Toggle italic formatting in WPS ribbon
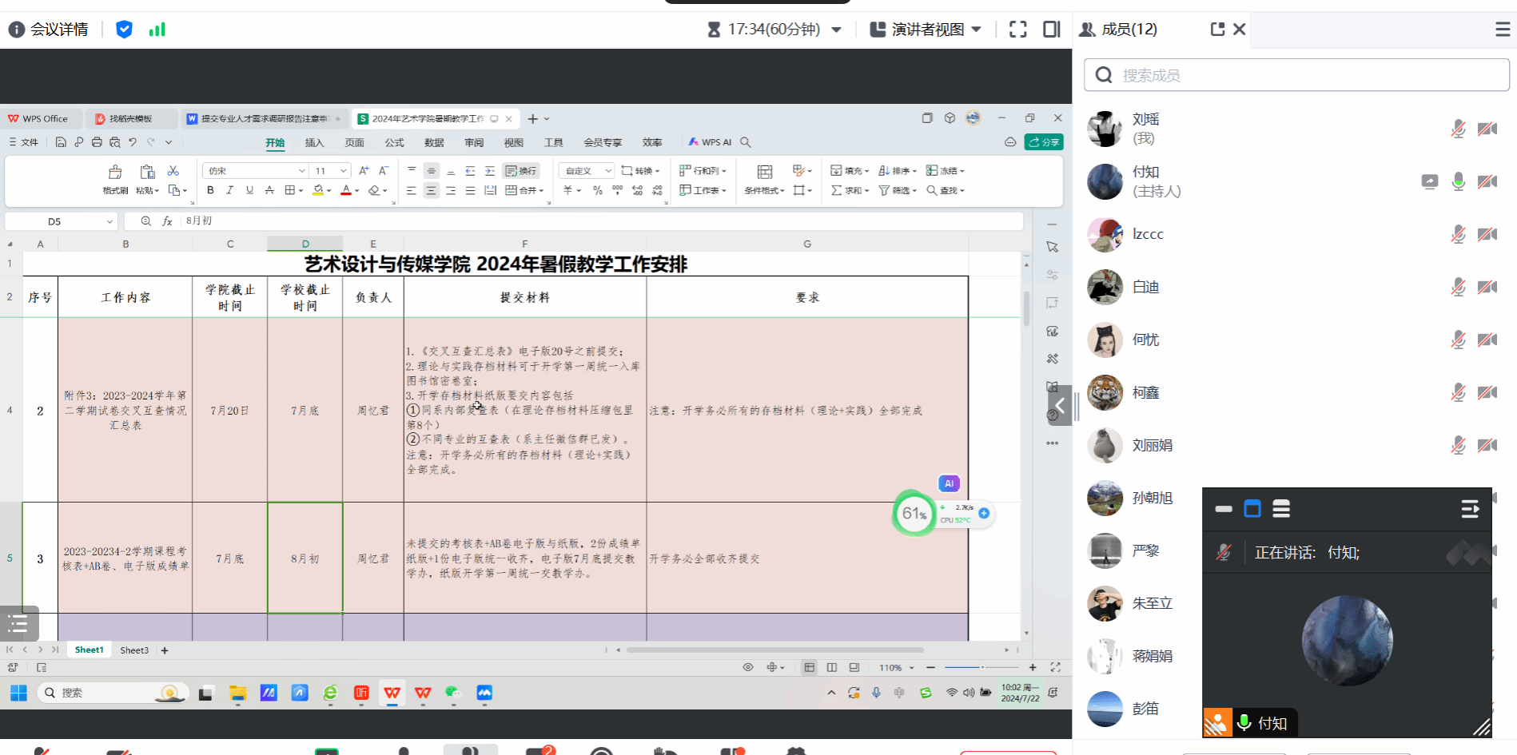Image resolution: width=1517 pixels, height=755 pixels. 230,190
